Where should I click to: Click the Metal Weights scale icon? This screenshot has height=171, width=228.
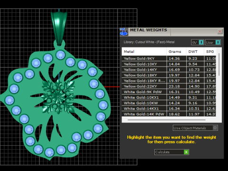pyautogui.click(x=123, y=32)
